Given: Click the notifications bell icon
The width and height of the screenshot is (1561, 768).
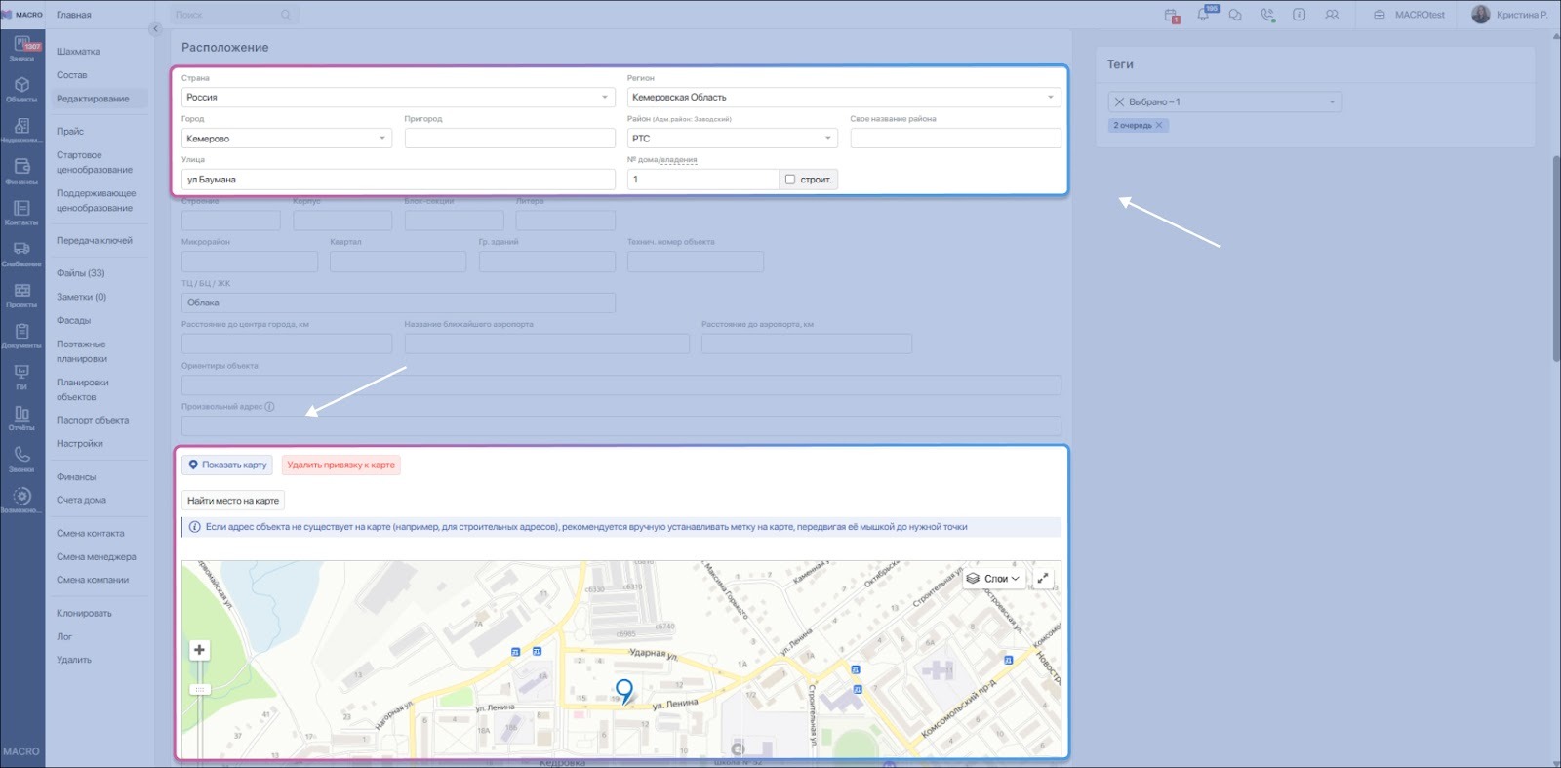Looking at the screenshot, I should tap(1203, 15).
